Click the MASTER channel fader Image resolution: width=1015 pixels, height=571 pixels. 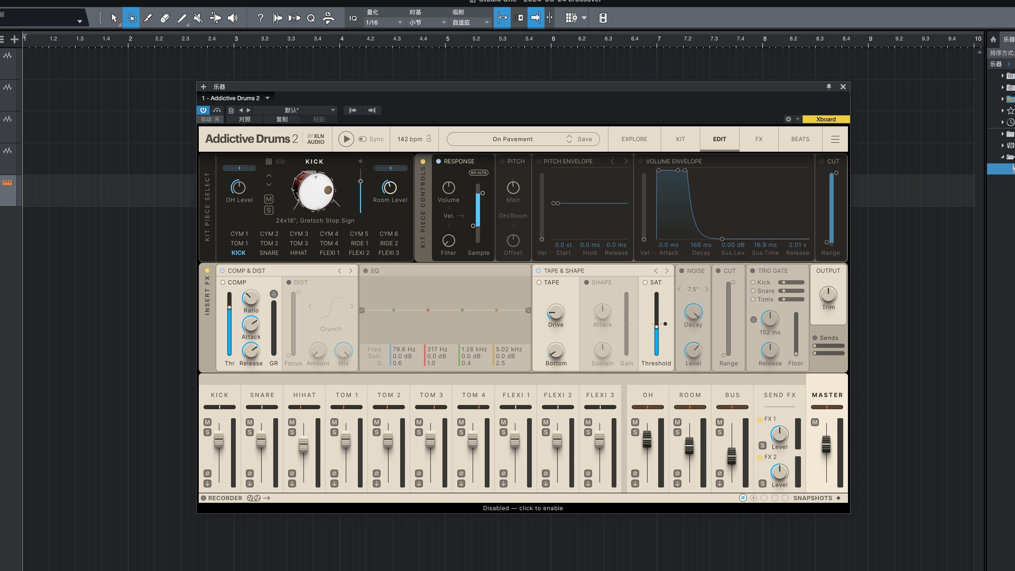click(826, 444)
